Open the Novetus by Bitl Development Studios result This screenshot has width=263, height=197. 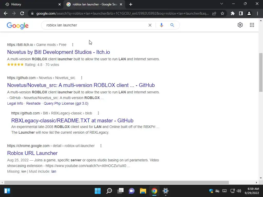[x=59, y=52]
